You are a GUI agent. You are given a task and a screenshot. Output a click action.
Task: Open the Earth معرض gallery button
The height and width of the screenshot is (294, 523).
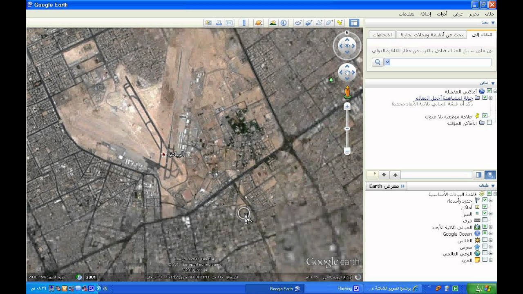[x=387, y=186]
